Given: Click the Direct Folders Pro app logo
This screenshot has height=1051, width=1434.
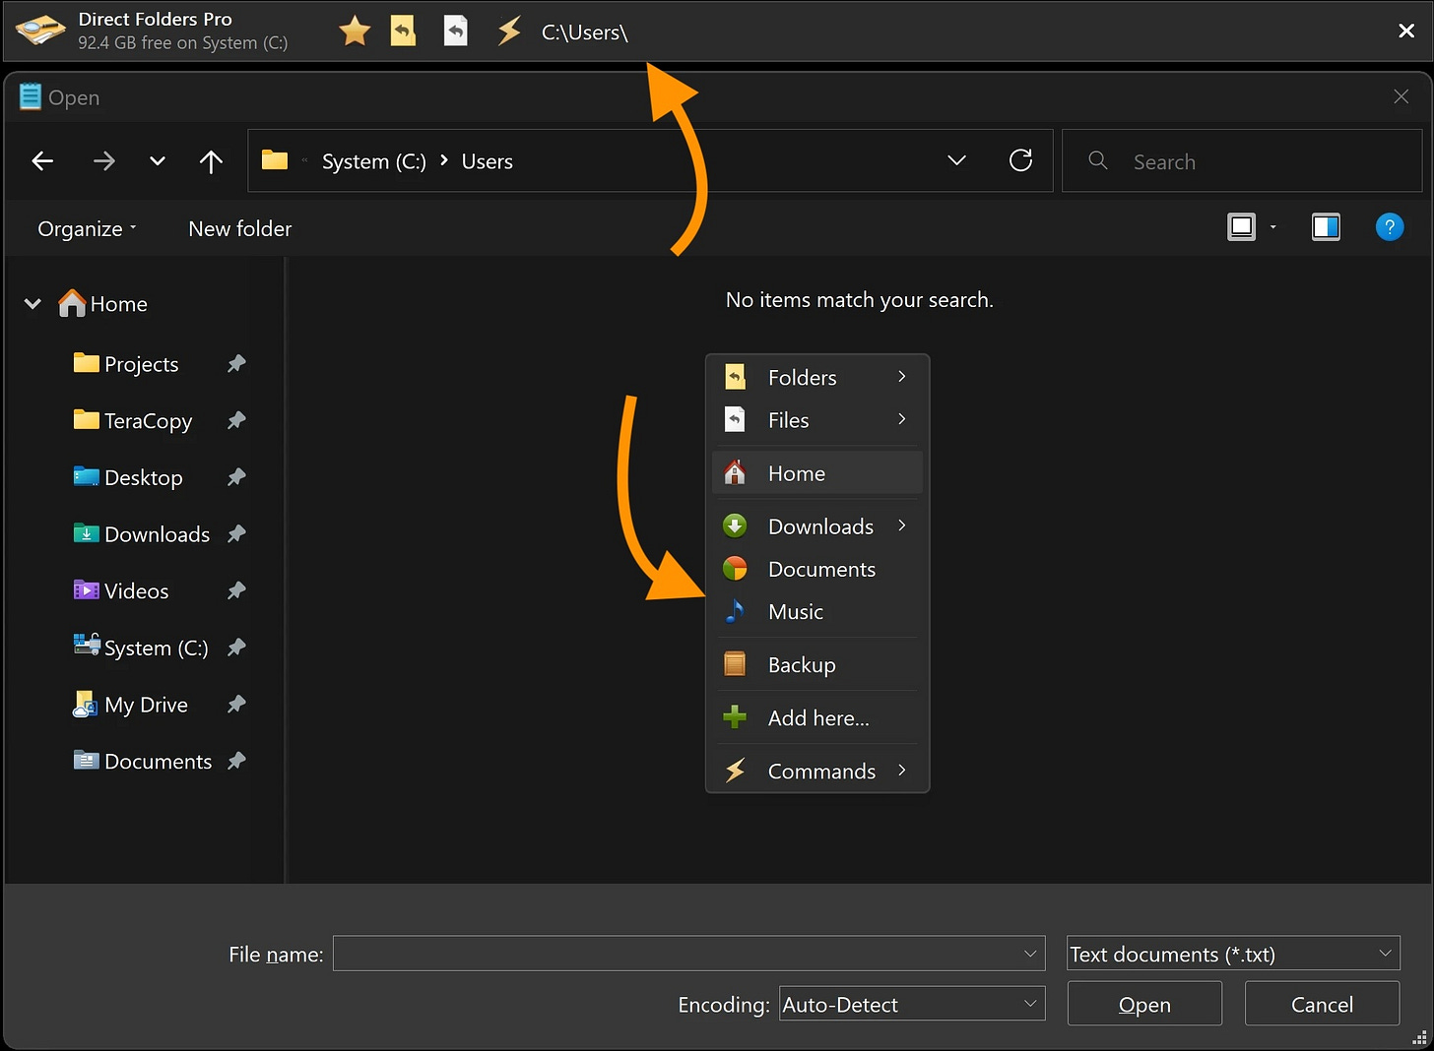Looking at the screenshot, I should (39, 31).
